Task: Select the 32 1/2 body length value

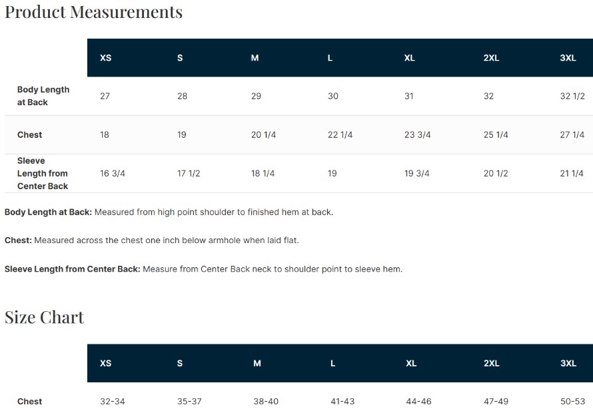Action: (x=572, y=96)
